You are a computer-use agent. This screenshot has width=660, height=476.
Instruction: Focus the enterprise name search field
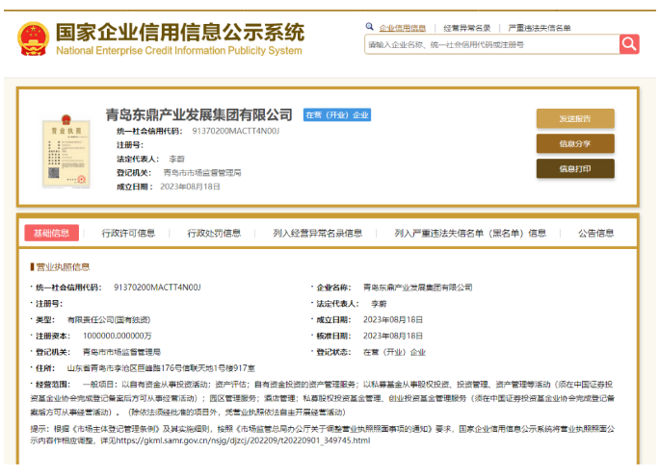pyautogui.click(x=492, y=44)
